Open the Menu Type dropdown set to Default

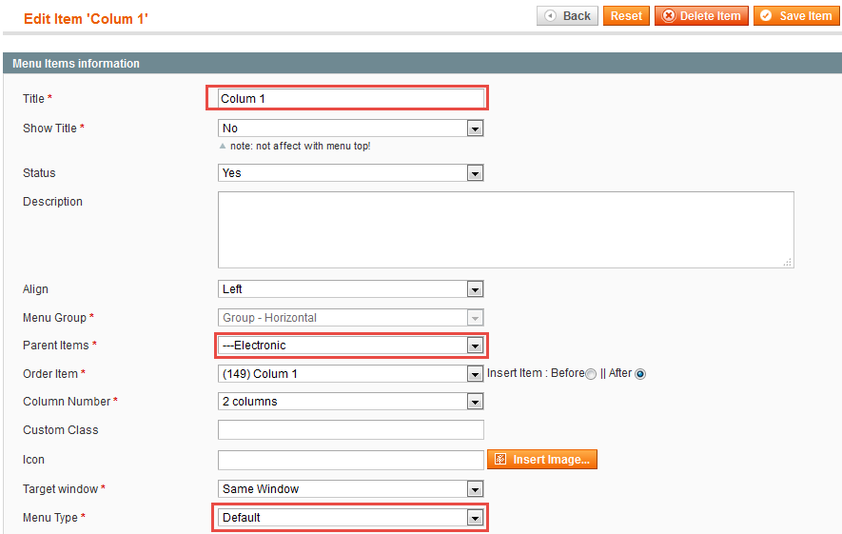[x=351, y=518]
